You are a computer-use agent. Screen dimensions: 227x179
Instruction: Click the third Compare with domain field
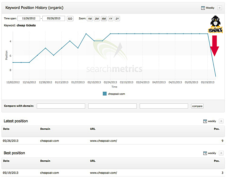(x=164, y=106)
